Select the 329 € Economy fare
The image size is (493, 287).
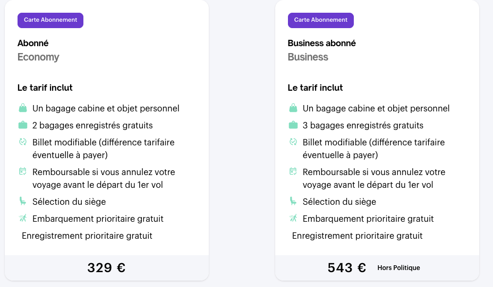click(x=106, y=268)
